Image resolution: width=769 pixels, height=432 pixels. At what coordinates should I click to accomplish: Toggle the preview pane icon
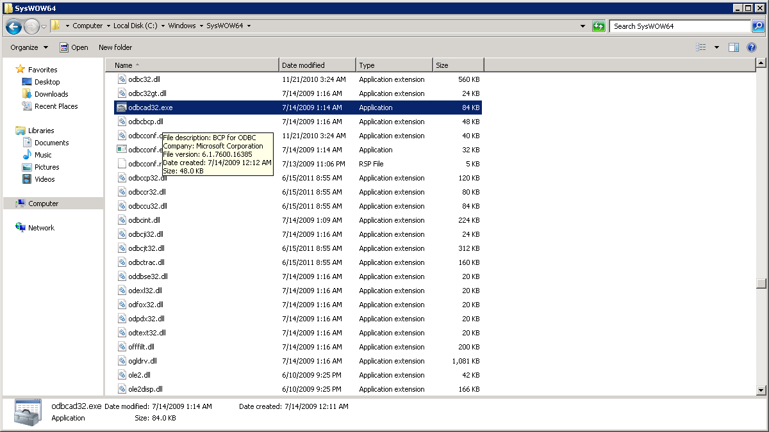(734, 47)
